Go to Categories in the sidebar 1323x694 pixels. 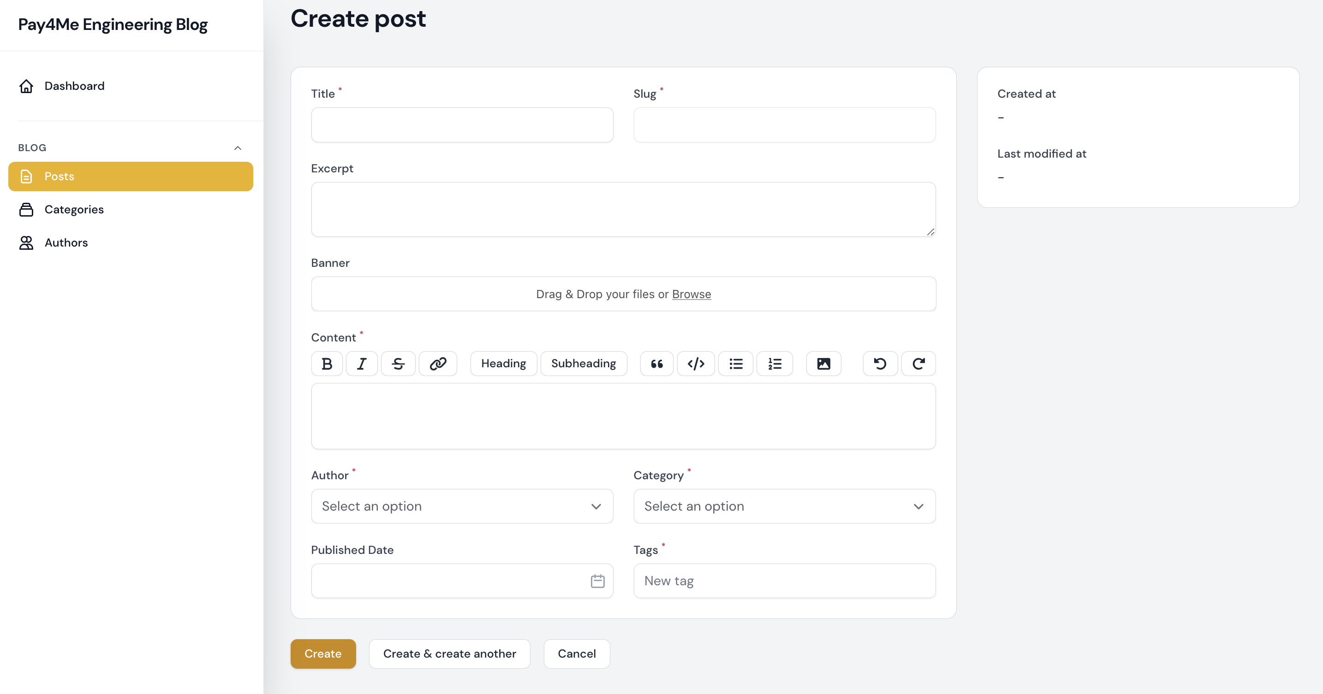[74, 209]
